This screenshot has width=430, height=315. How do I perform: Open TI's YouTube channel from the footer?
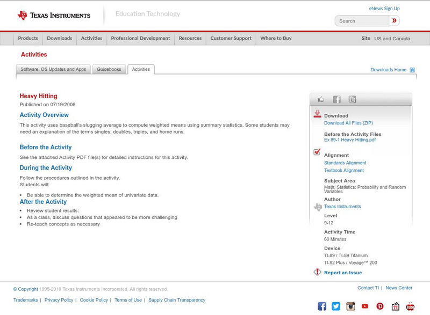[364, 306]
